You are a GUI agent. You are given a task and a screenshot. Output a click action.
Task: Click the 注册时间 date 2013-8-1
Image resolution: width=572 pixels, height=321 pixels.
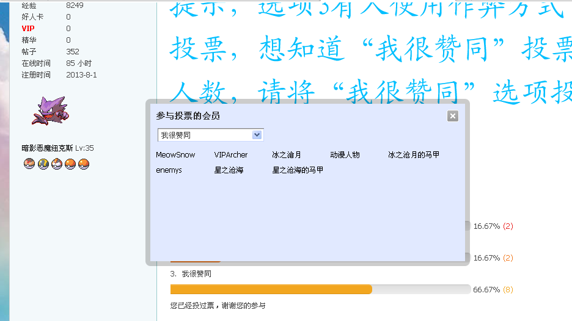(x=81, y=75)
